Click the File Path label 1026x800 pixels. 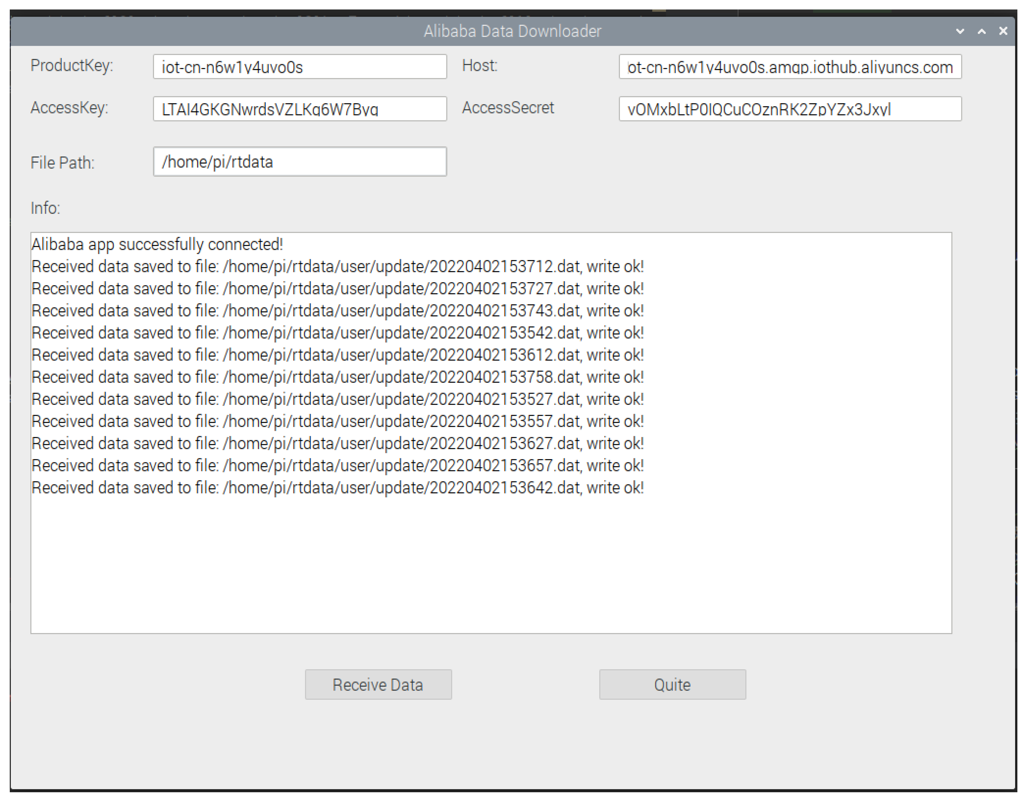pos(62,163)
